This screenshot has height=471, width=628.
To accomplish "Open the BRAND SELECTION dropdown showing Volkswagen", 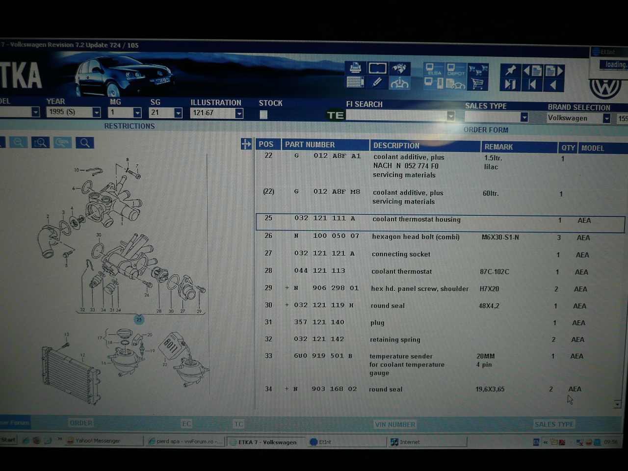I will (606, 118).
